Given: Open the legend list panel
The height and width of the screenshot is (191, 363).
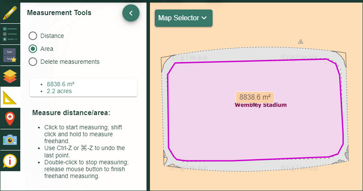Looking at the screenshot, I should [x=10, y=34].
